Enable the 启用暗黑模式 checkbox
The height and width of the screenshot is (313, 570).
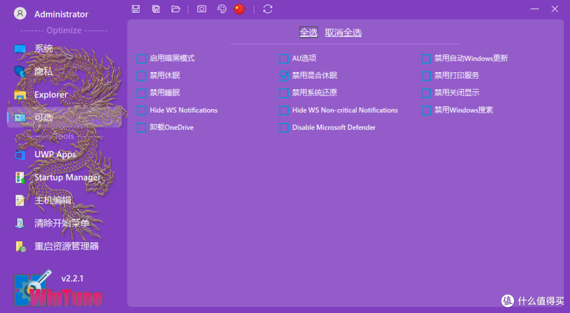(141, 59)
